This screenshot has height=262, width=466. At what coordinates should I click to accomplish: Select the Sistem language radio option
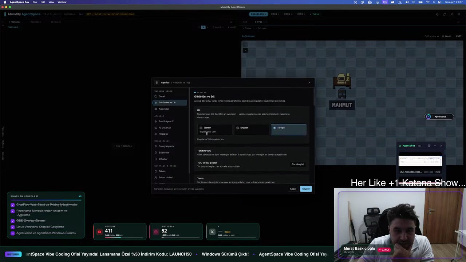coord(215,130)
